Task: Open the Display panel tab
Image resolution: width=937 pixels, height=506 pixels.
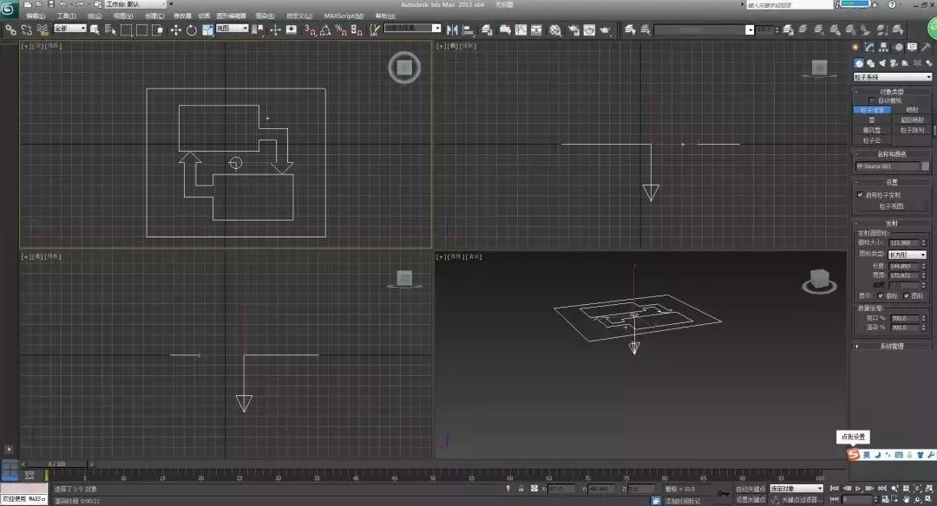Action: tap(912, 47)
